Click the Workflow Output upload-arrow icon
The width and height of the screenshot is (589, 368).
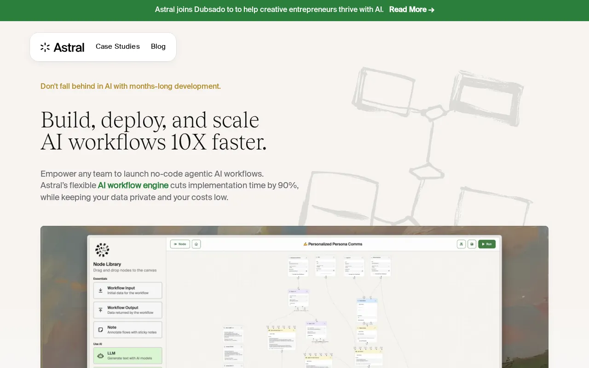[x=100, y=310]
